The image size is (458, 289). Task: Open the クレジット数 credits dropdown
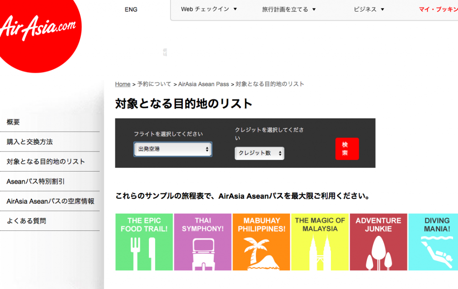(x=259, y=153)
